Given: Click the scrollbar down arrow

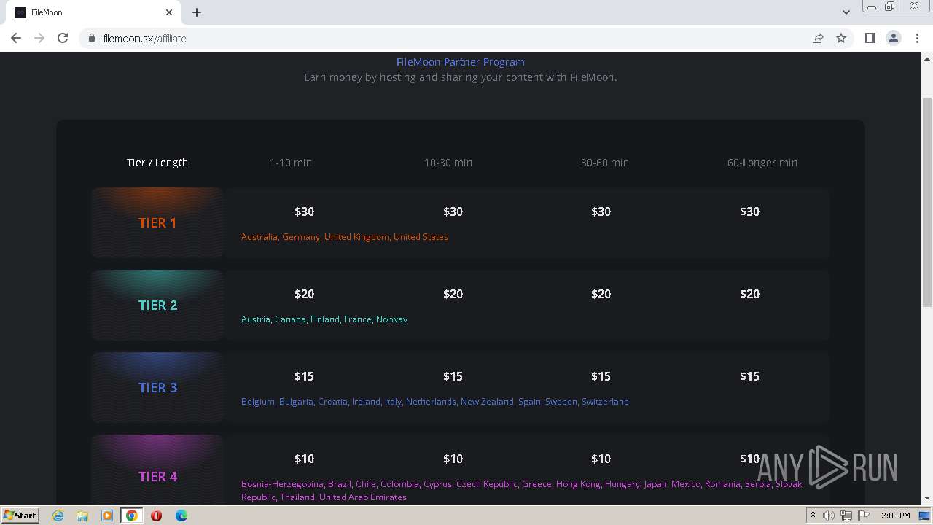Looking at the screenshot, I should (927, 498).
